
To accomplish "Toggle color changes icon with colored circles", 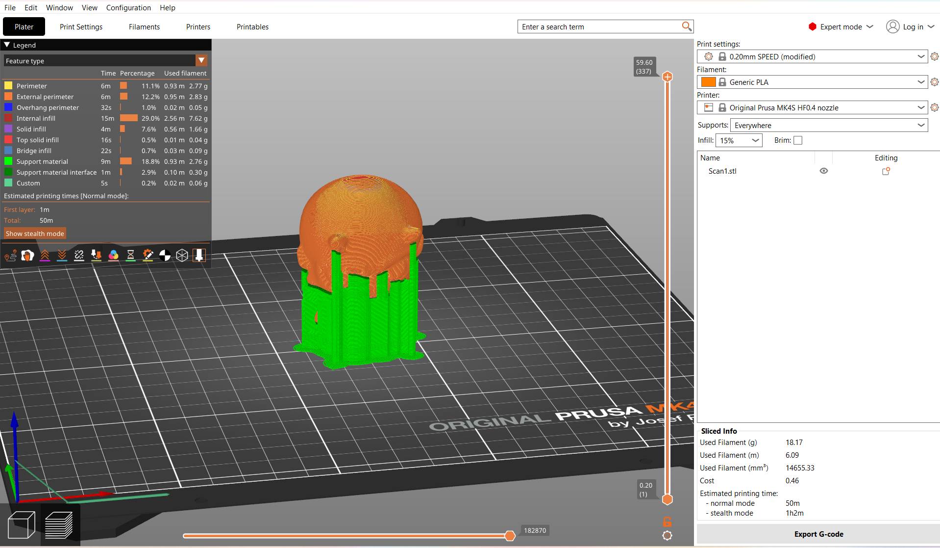I will click(x=113, y=256).
